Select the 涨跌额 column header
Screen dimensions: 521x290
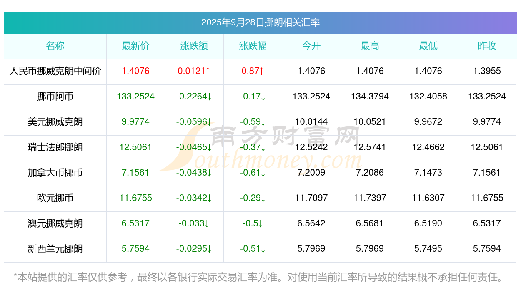[x=194, y=46]
